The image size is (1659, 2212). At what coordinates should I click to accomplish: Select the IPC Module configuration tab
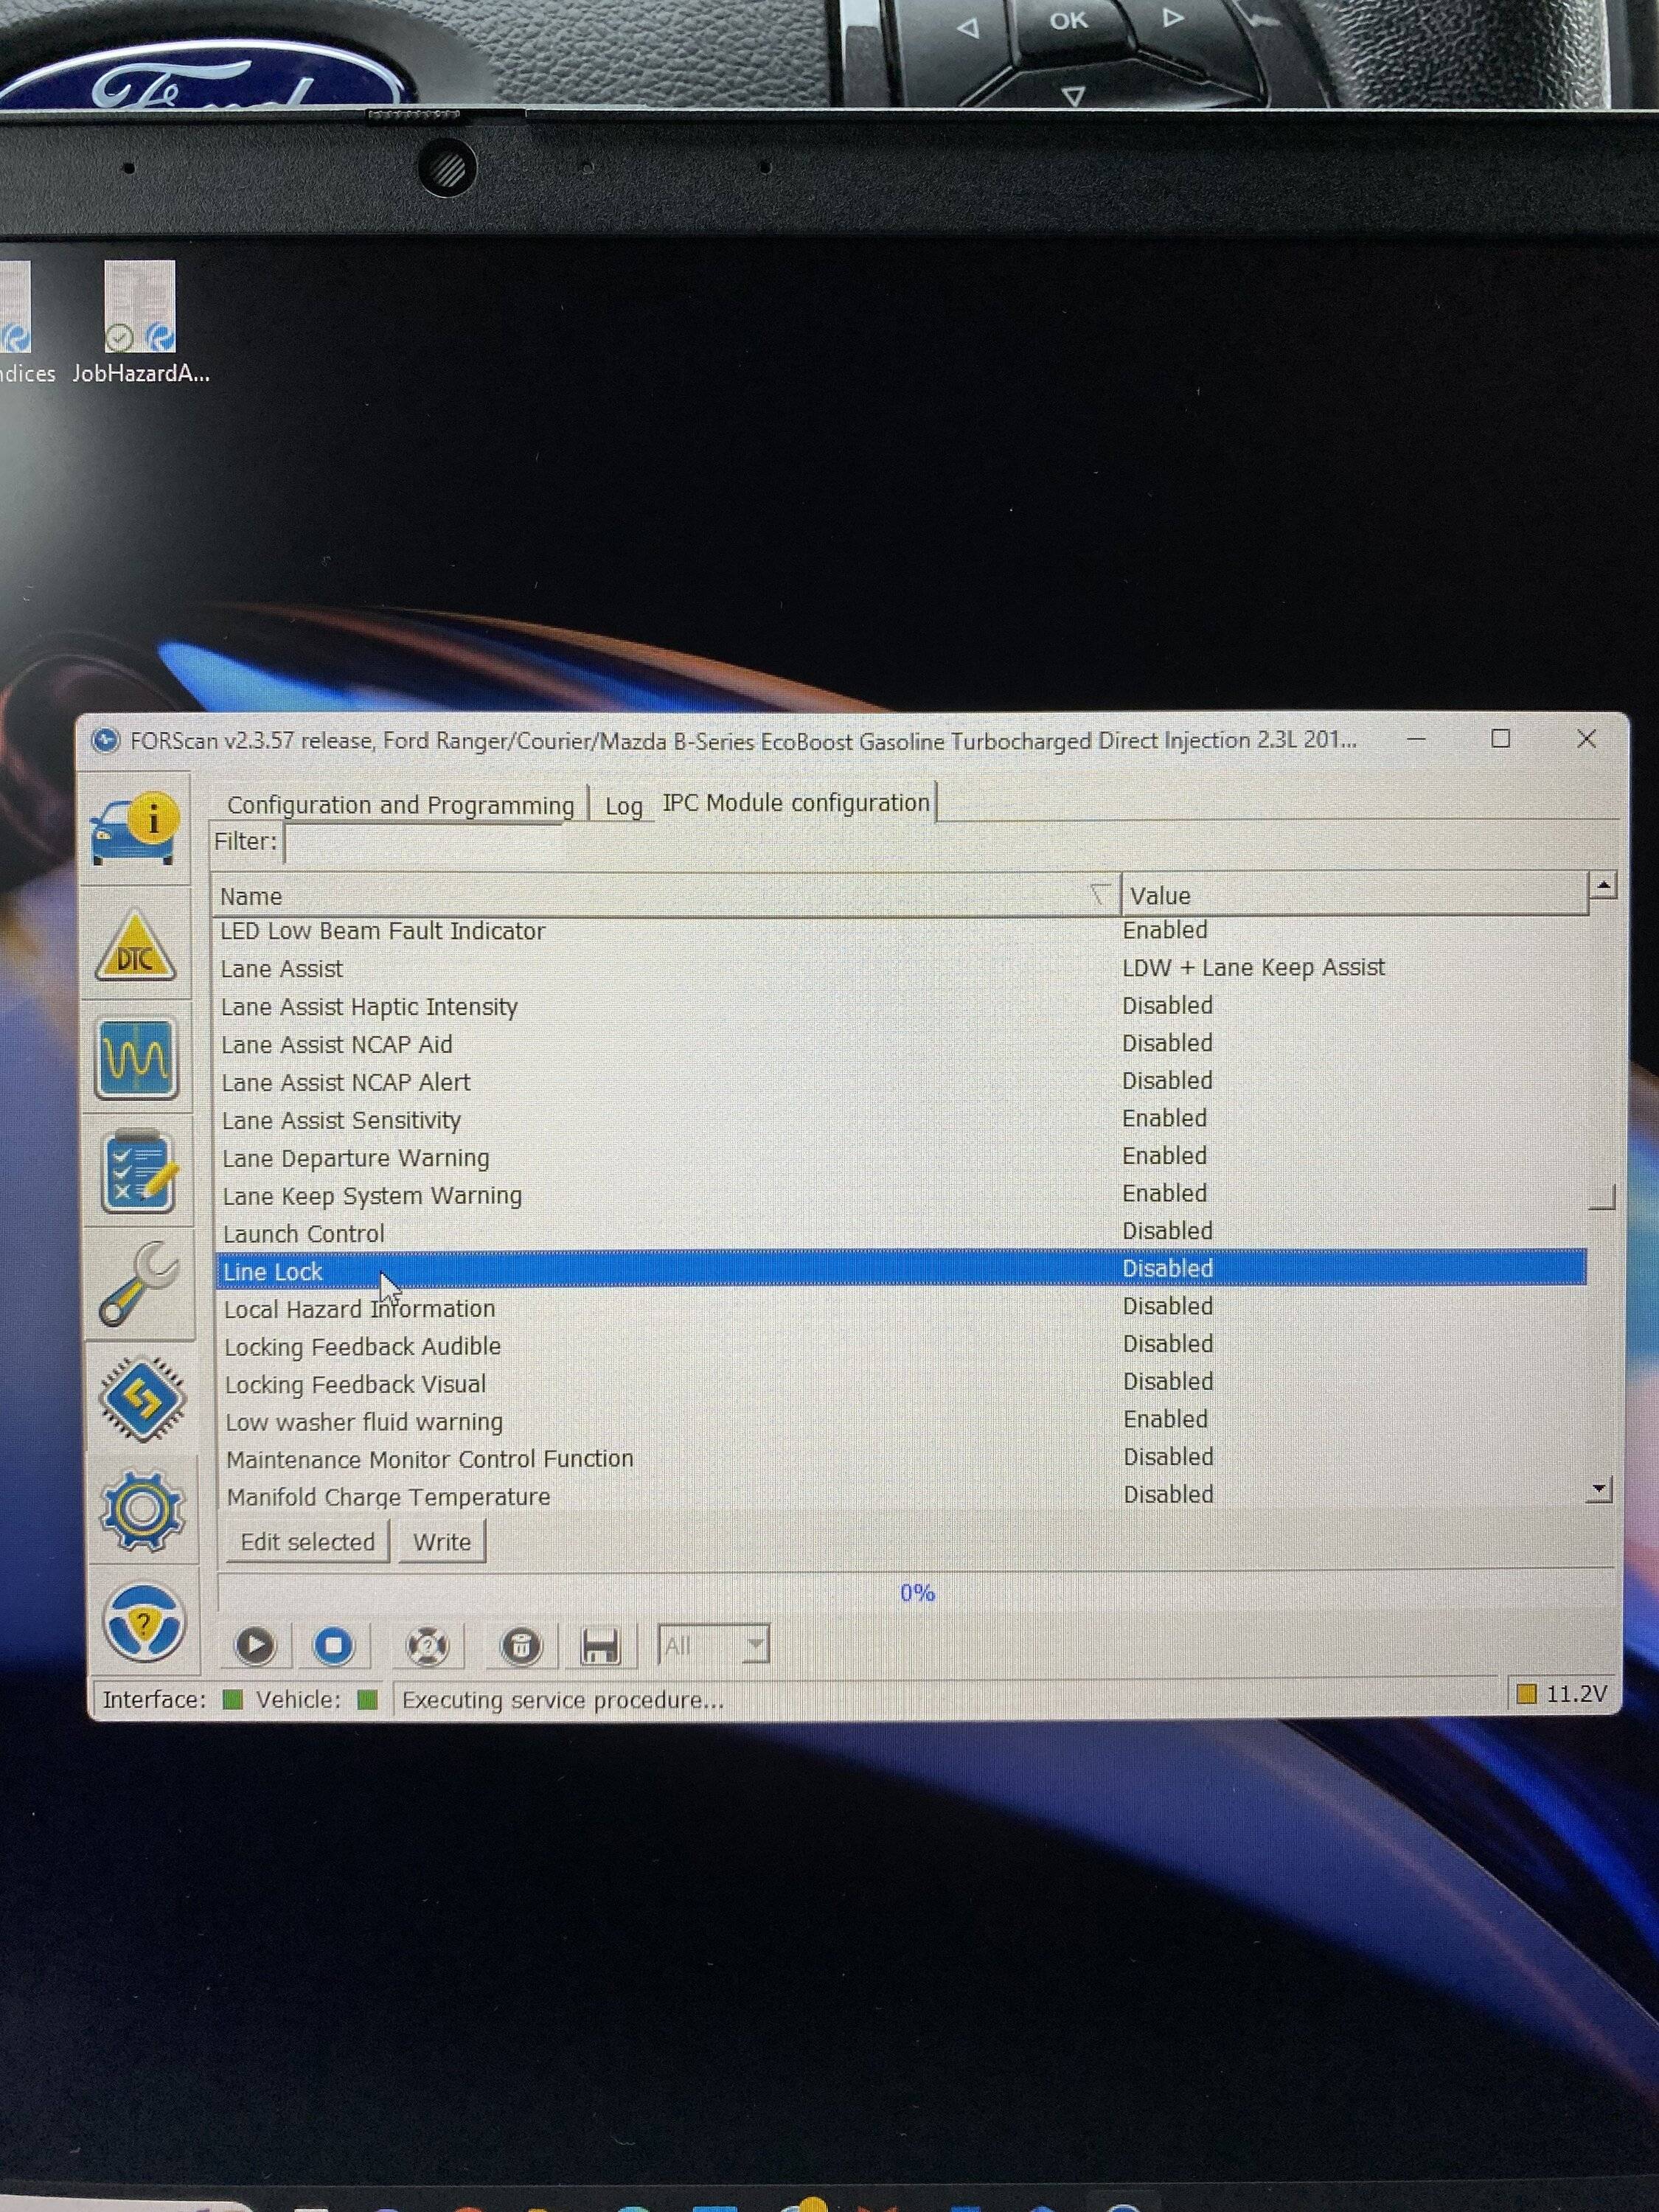click(x=796, y=803)
